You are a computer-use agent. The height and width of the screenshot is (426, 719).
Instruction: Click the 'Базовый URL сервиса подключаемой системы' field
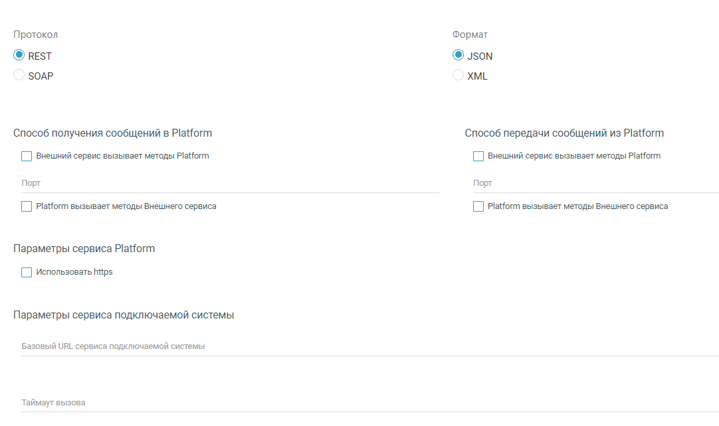369,346
